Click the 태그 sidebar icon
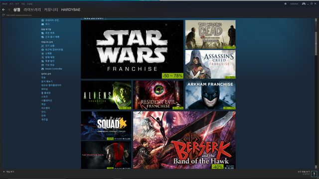 click(x=42, y=24)
